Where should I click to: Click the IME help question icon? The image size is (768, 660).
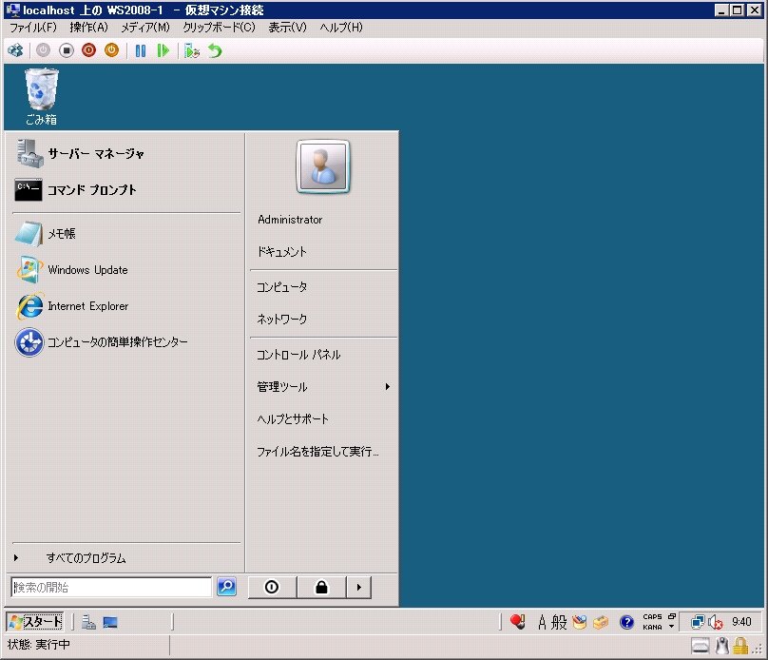pos(626,622)
